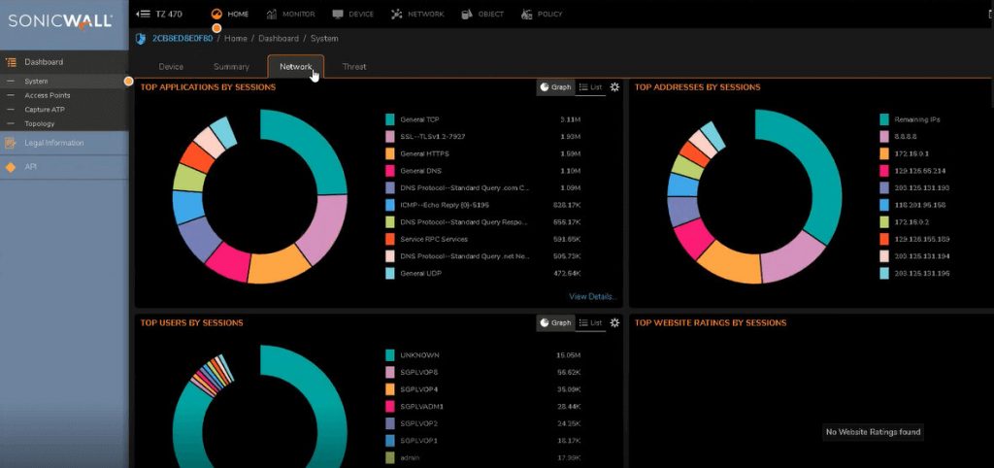The height and width of the screenshot is (468, 994).
Task: Click the OBJECT icon in top bar
Action: 467,14
